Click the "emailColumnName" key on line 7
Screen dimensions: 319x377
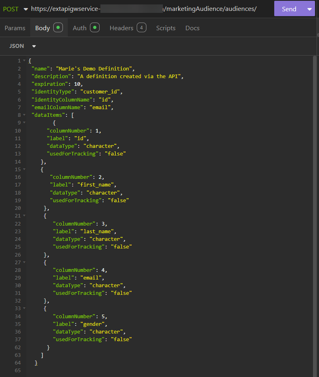click(x=58, y=108)
